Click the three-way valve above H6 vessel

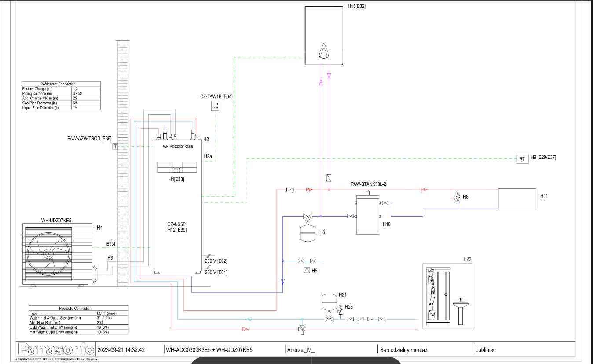tap(308, 217)
